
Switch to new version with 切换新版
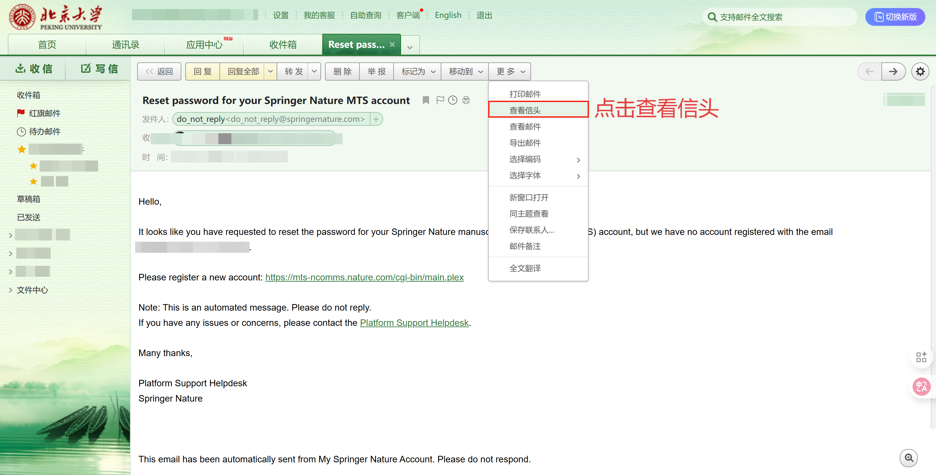coord(895,17)
